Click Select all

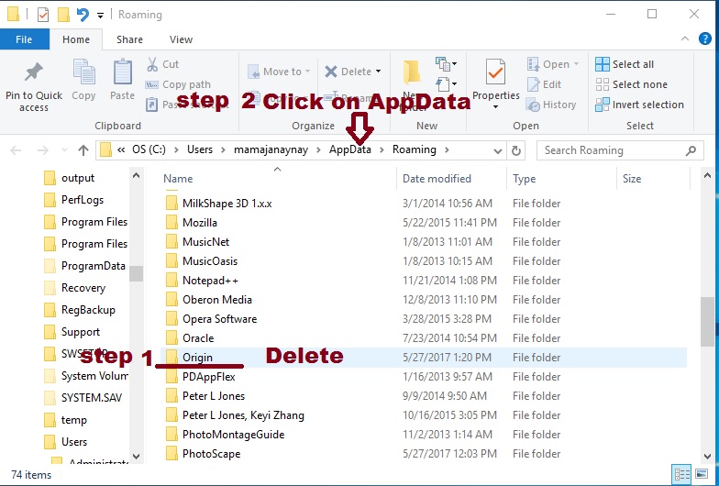click(x=625, y=64)
